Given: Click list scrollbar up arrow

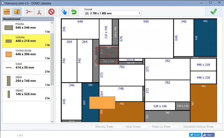Looking at the screenshot, I should 52,23.
